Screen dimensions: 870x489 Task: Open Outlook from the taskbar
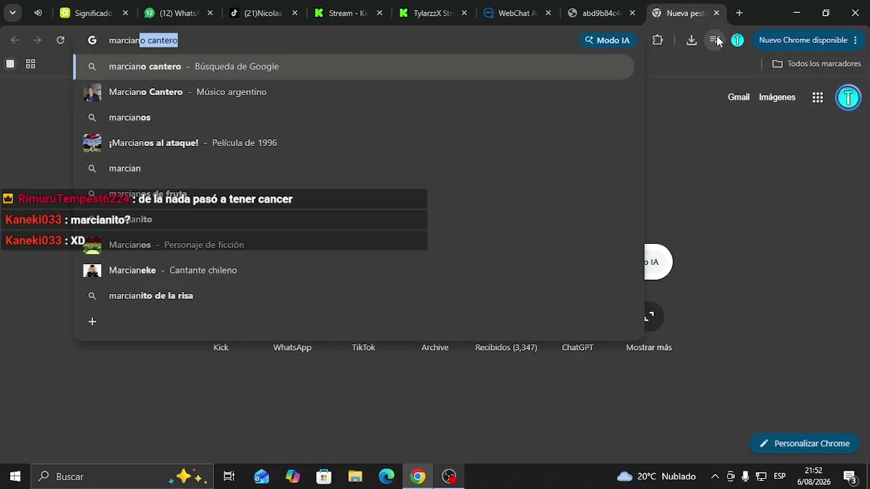pos(262,477)
